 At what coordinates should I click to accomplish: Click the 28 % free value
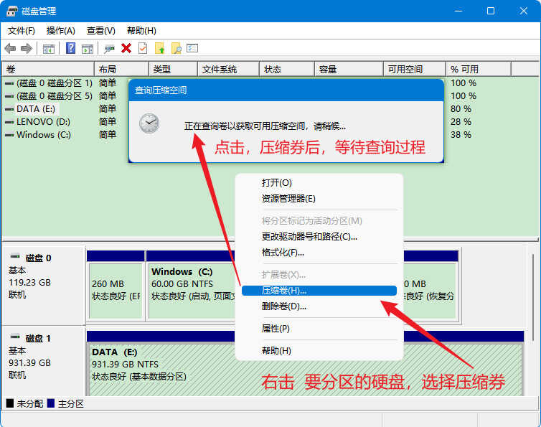pyautogui.click(x=461, y=122)
